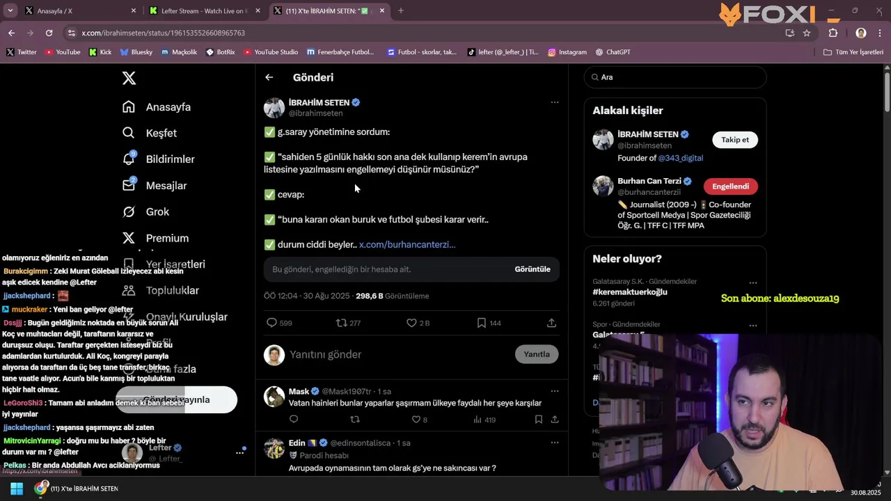Open Tüm Yer İşaretleri folder

pos(853,52)
